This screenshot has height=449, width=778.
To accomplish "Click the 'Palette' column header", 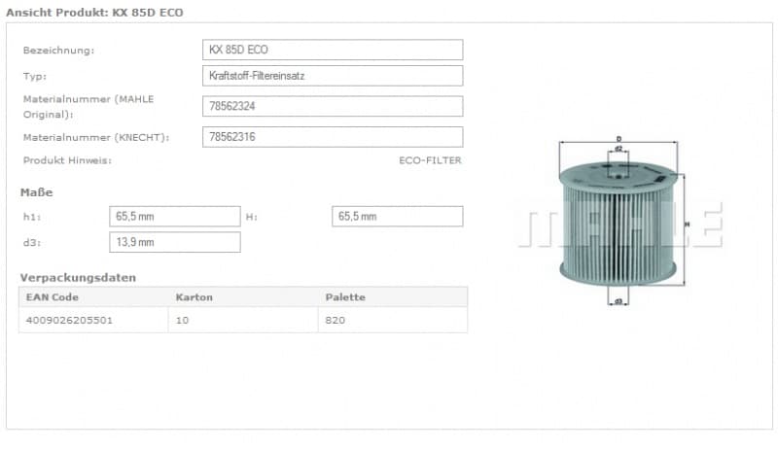I will (x=345, y=297).
